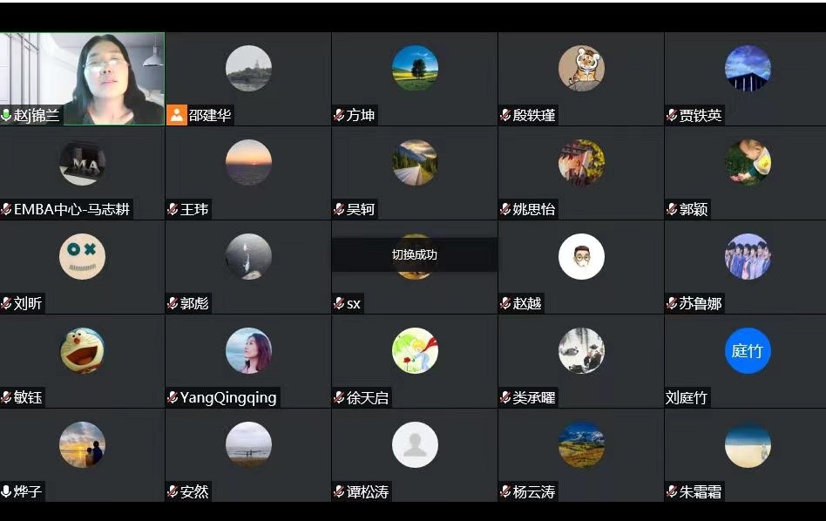Click the name label 刘庭竹

pos(687,397)
